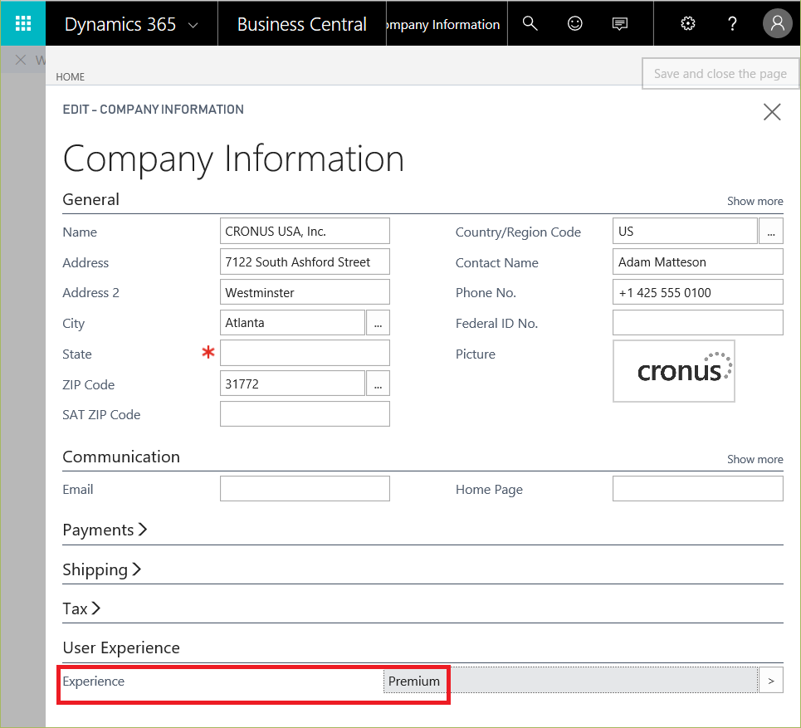Open the smiley feedback icon

(574, 23)
